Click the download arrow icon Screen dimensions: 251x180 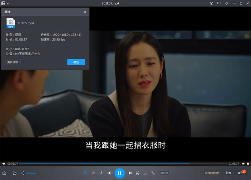(145, 173)
